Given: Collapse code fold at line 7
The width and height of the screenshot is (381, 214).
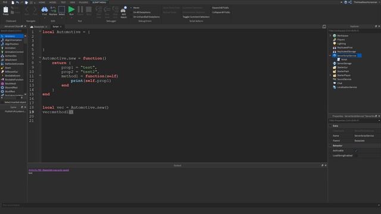Looking at the screenshot, I should [x=40, y=58].
